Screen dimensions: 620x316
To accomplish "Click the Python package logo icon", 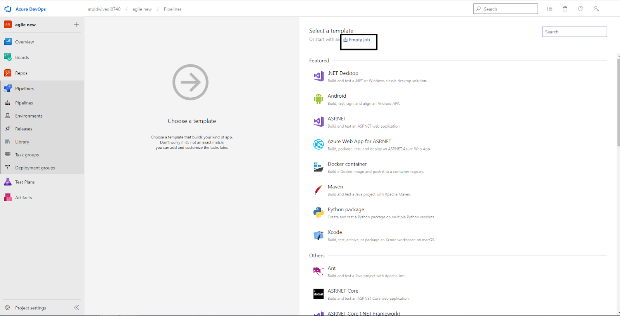I will click(319, 212).
